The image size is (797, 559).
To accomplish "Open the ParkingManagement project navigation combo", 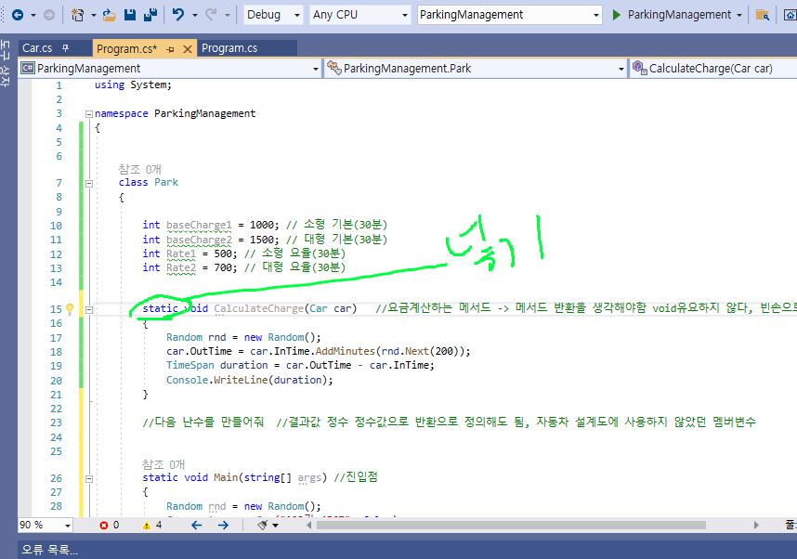I will tap(170, 68).
